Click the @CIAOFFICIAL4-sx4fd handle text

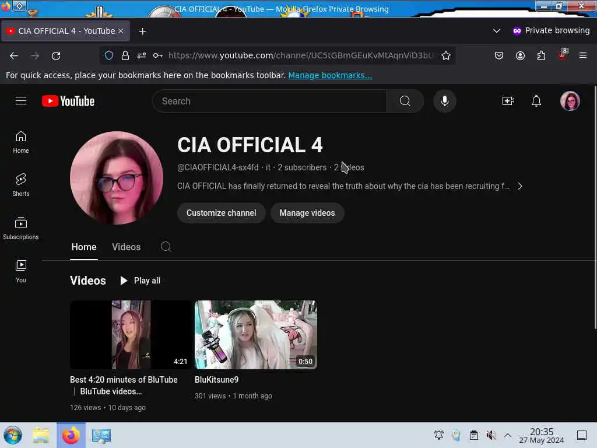pos(218,167)
